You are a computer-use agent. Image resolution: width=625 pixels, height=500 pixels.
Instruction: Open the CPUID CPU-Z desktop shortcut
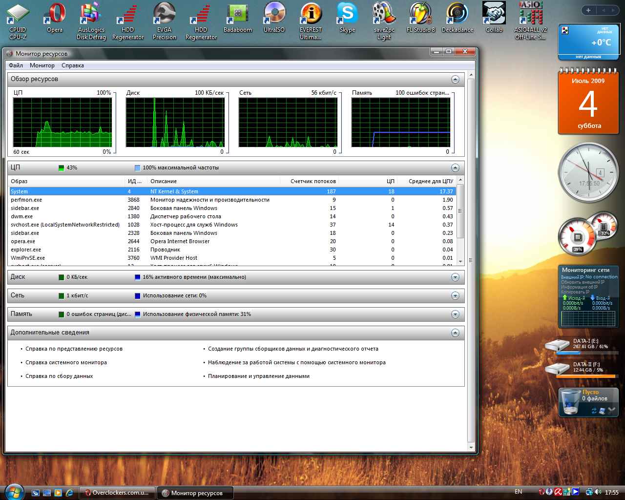click(x=18, y=21)
